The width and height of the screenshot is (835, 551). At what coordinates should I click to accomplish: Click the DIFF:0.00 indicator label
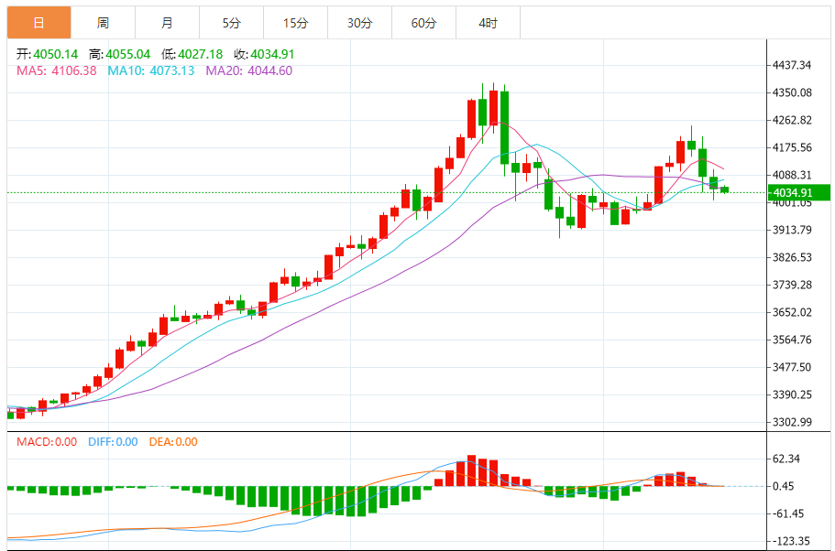(x=113, y=442)
